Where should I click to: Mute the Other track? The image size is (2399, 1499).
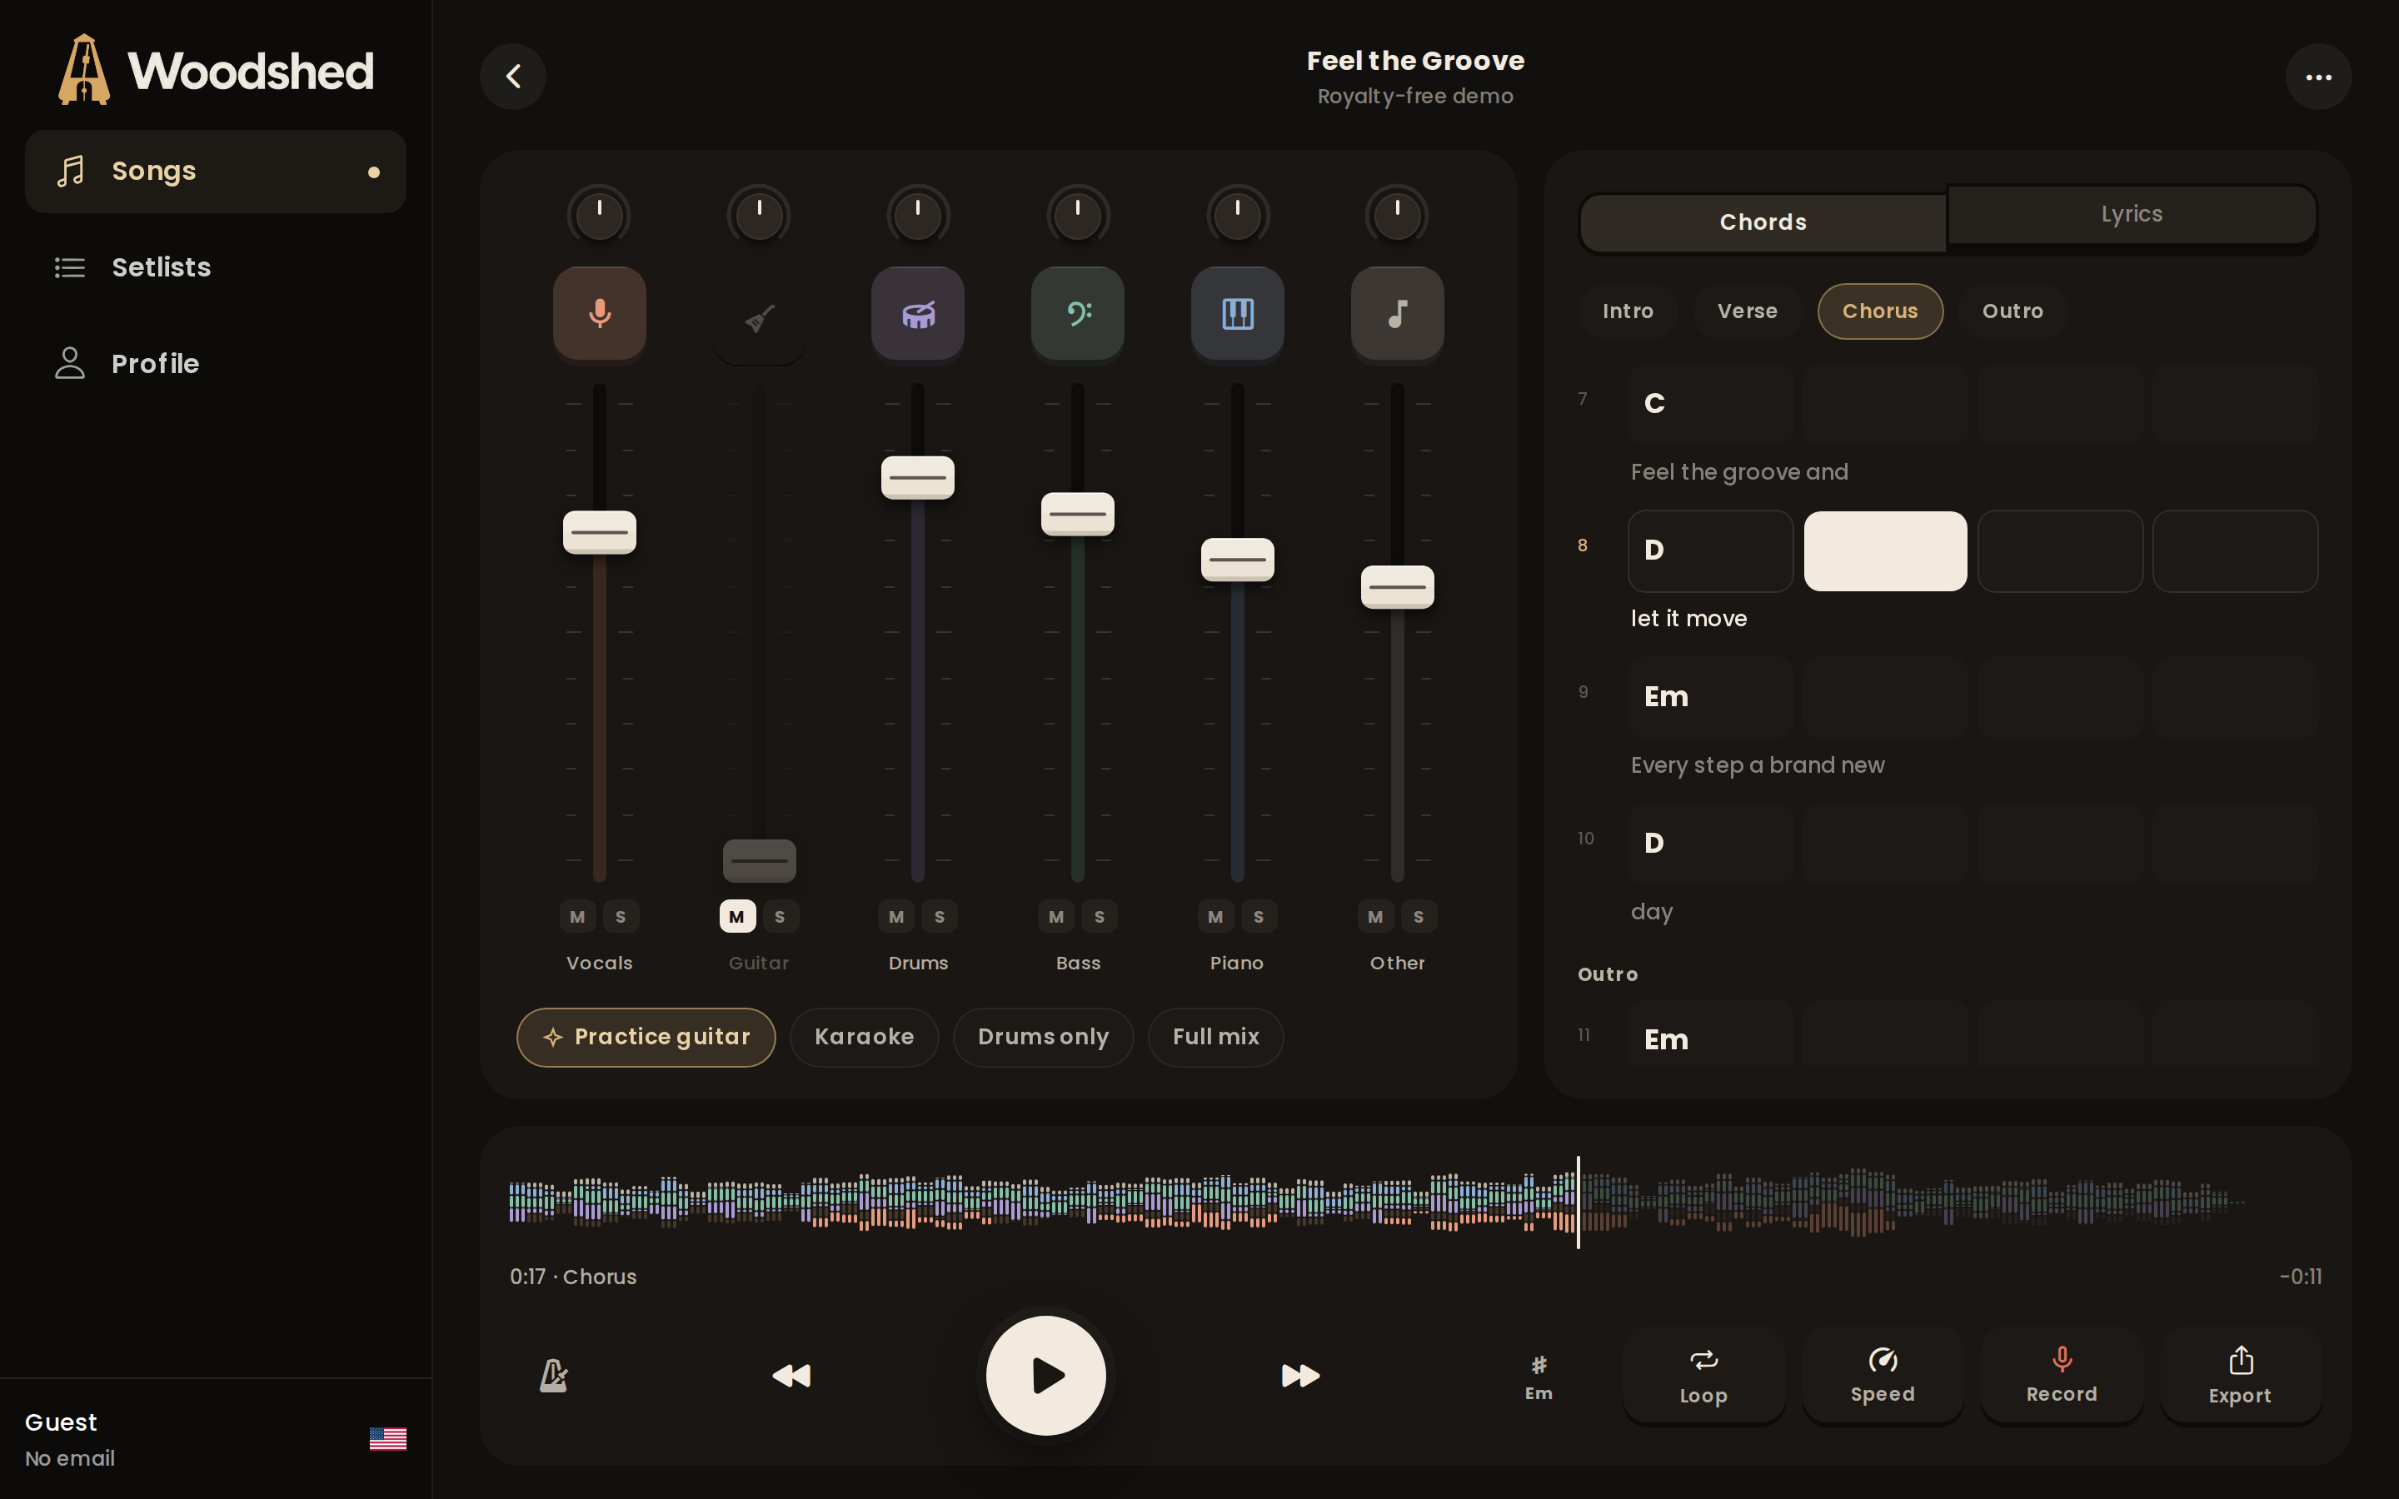pyautogui.click(x=1376, y=916)
